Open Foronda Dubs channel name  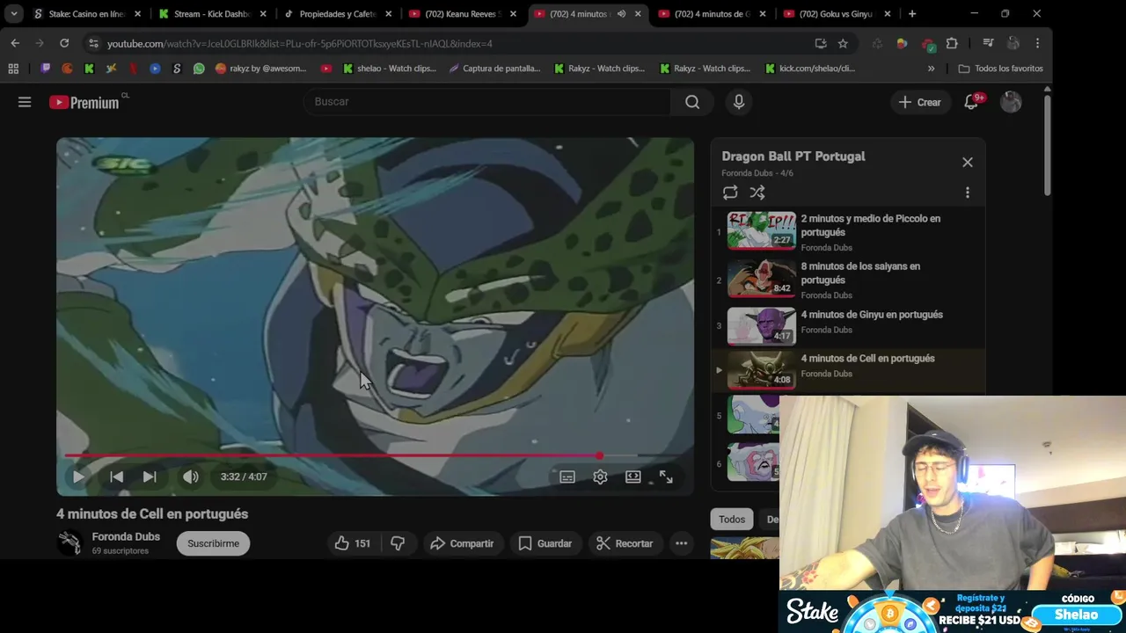coord(126,536)
